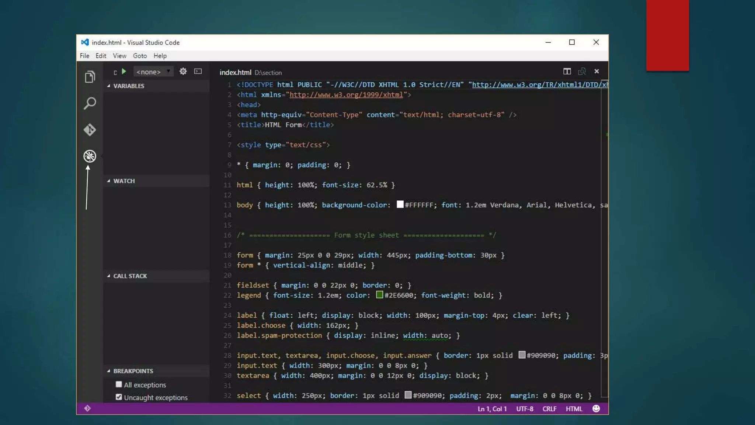Click the git status icon in status bar
The width and height of the screenshot is (755, 425).
(87, 408)
